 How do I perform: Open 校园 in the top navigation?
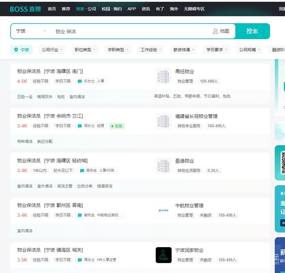pos(106,9)
